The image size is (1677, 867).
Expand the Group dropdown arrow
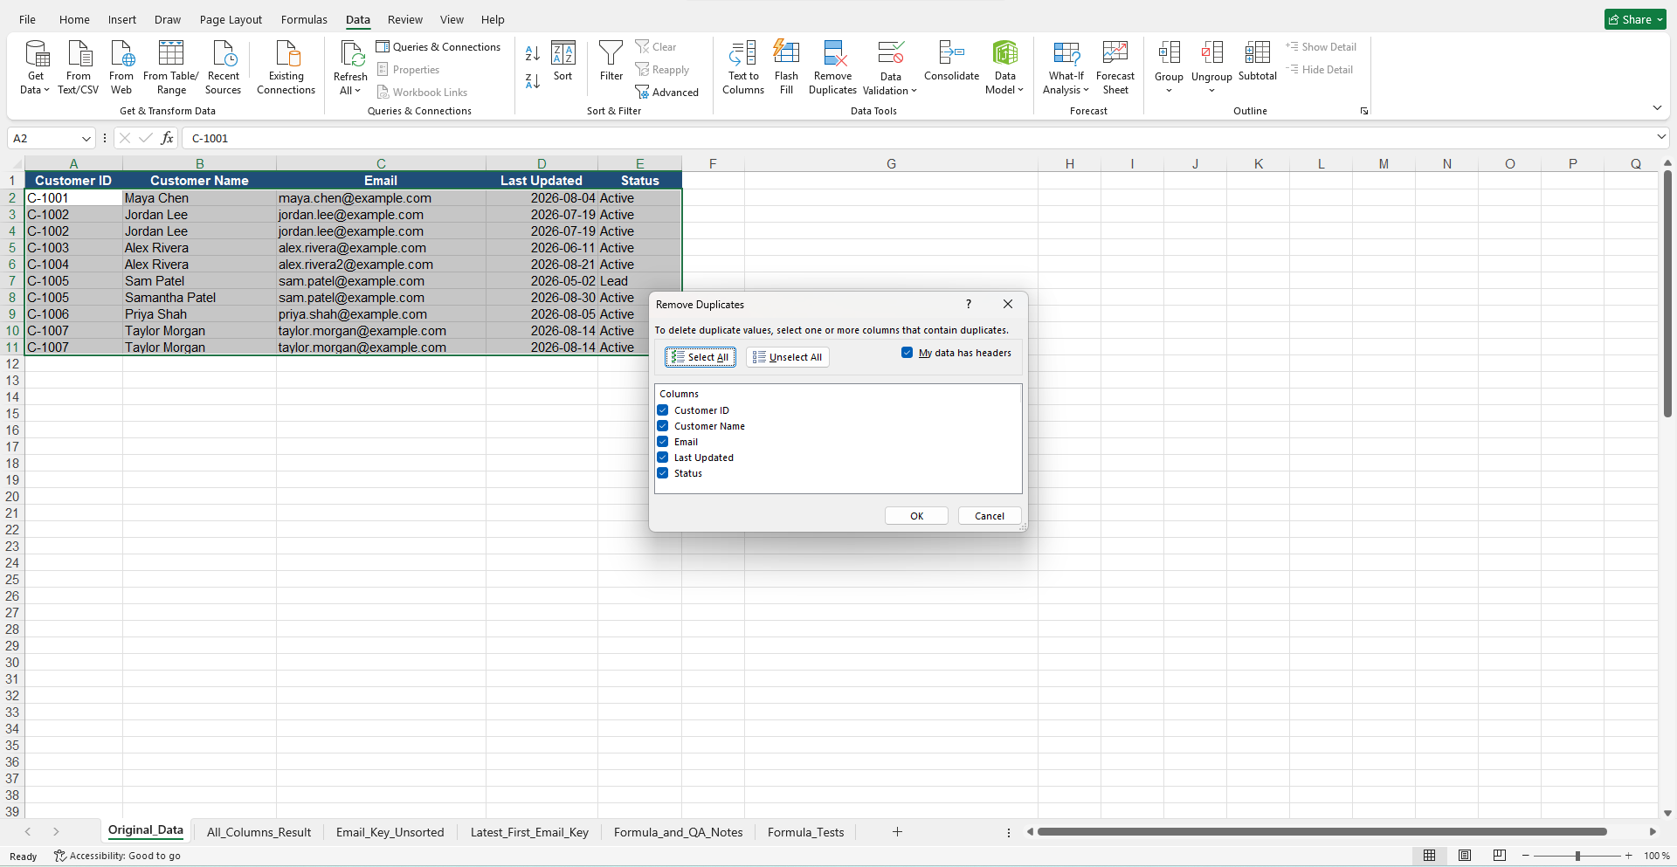1169,91
